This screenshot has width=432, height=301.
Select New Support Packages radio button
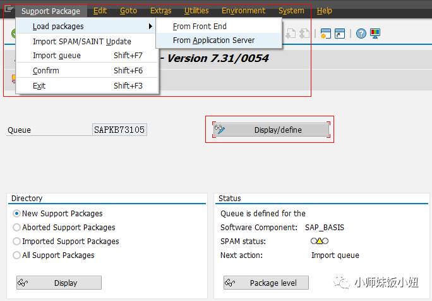point(16,213)
